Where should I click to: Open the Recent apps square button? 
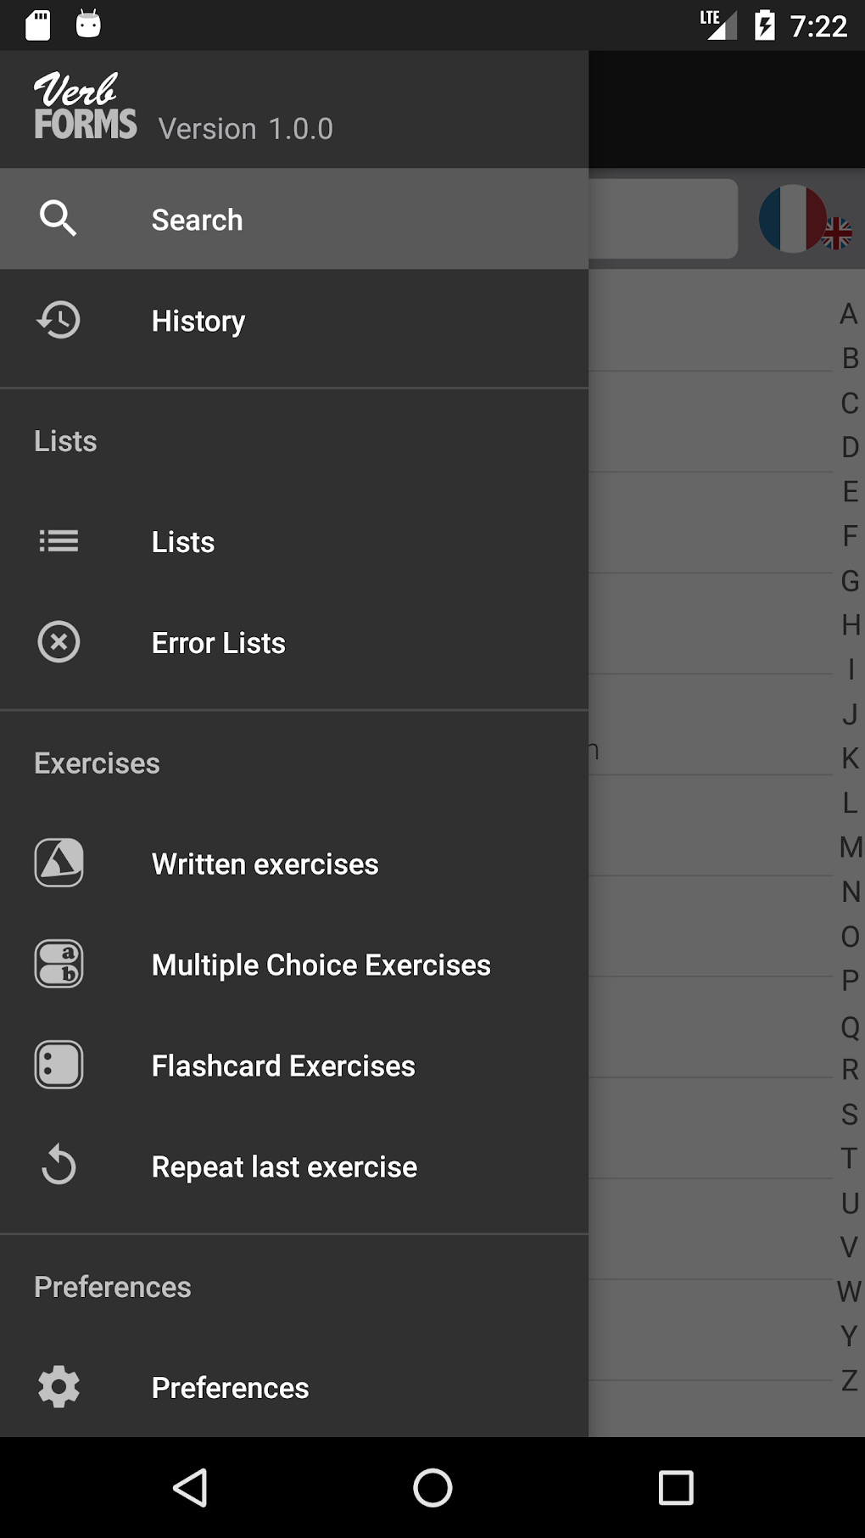click(676, 1487)
